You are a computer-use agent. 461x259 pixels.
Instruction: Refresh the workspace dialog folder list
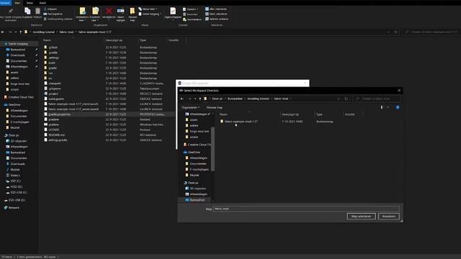346,99
